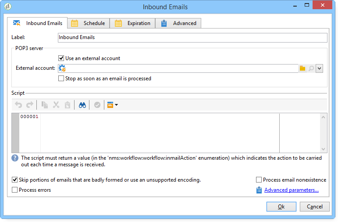Click the application icon in the title bar

[x=8, y=7]
